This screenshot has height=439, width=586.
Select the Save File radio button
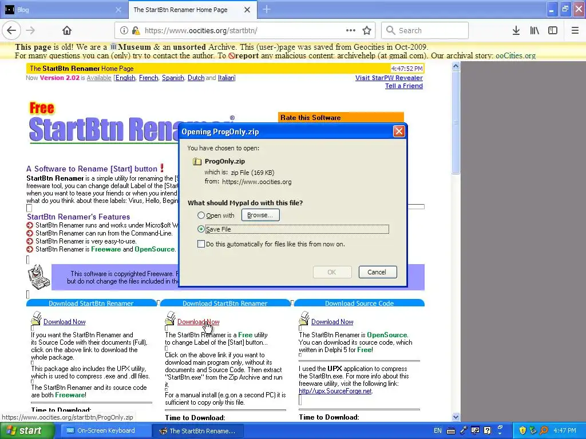click(x=201, y=229)
